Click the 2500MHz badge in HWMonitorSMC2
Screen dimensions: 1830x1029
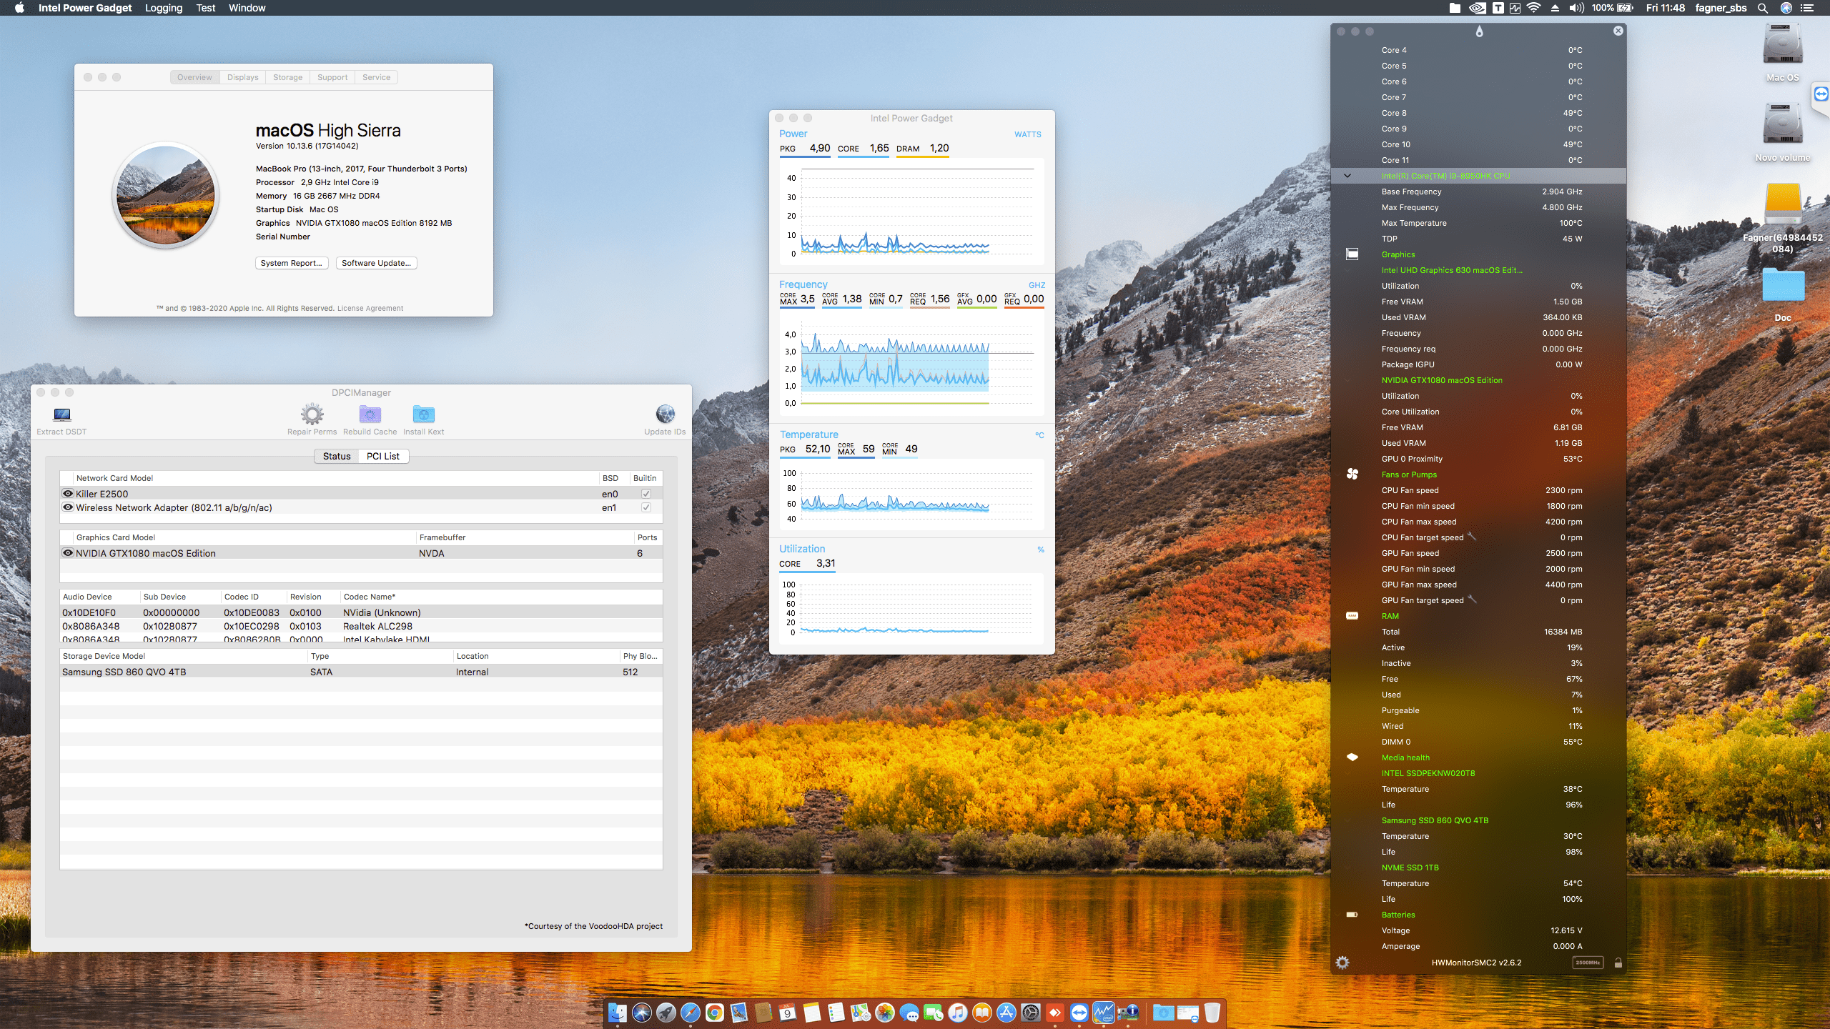[1588, 963]
